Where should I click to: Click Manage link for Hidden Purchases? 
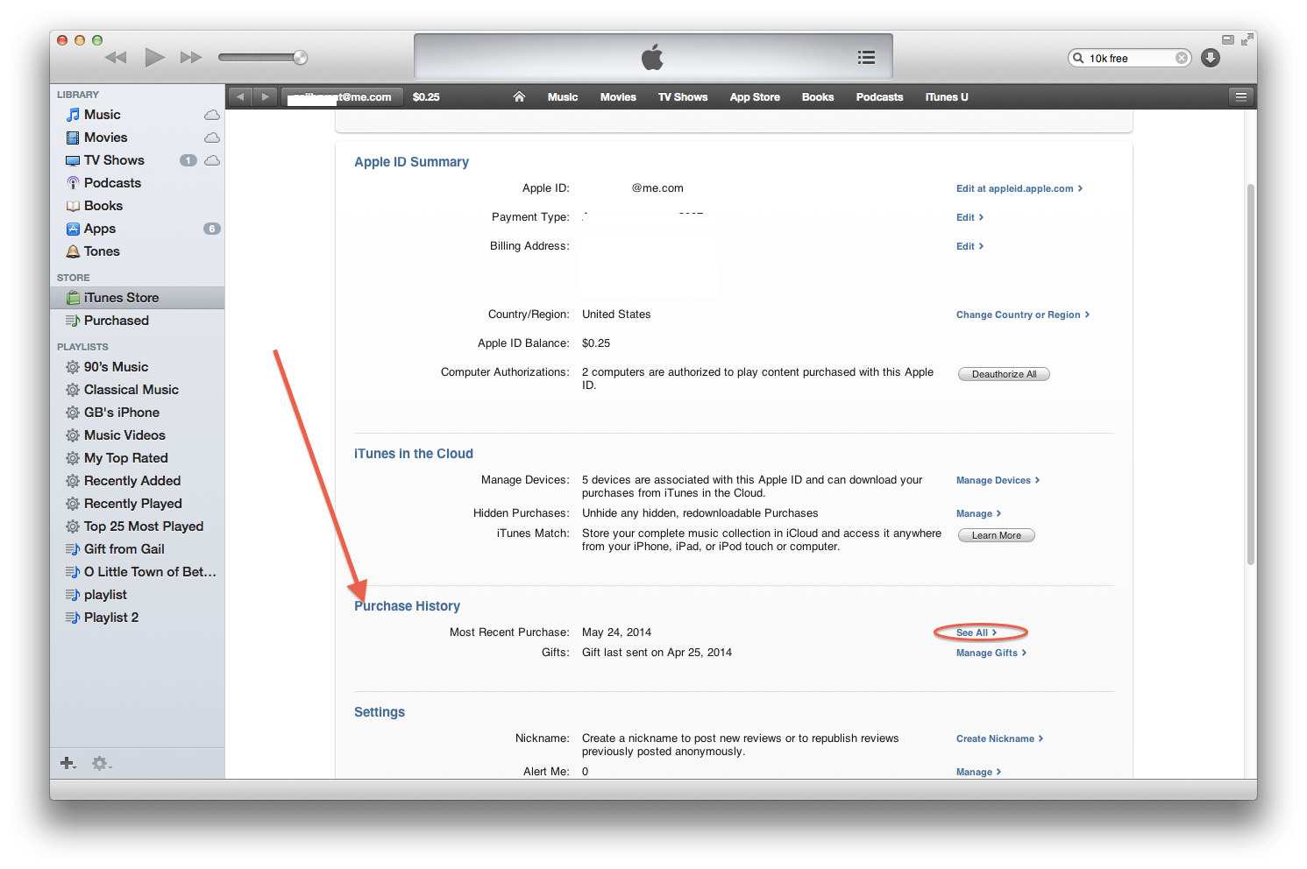(x=978, y=513)
